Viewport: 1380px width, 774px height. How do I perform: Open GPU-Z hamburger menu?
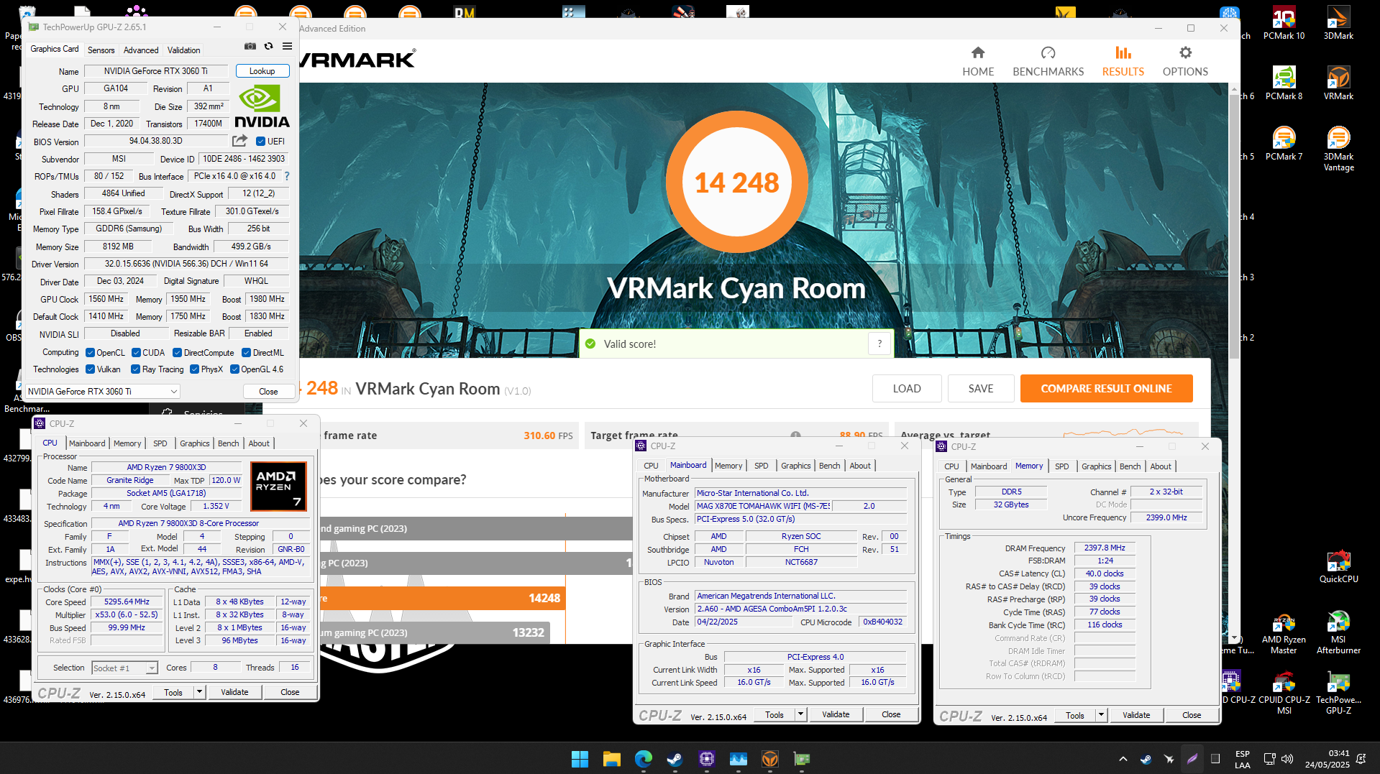(287, 46)
